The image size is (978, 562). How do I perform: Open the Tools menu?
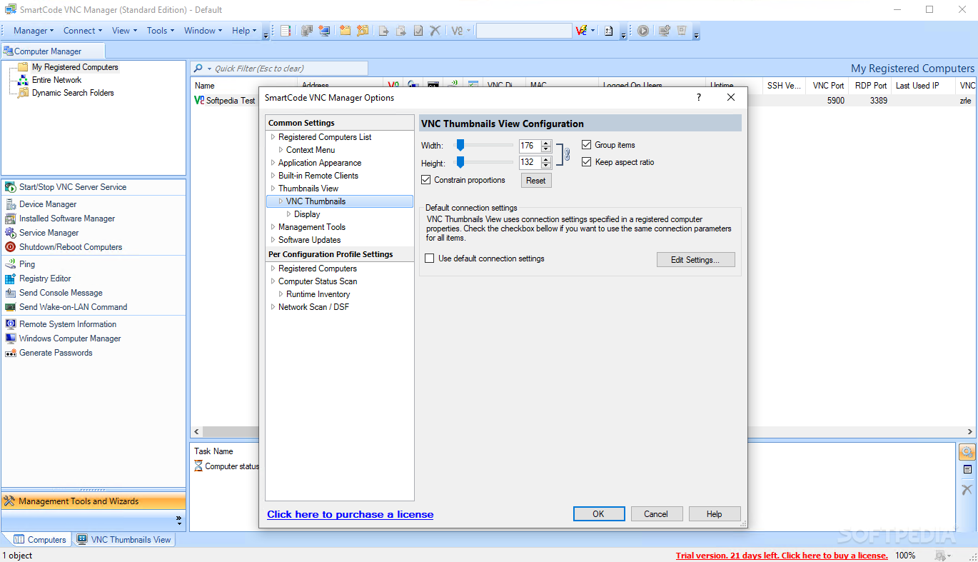point(161,31)
